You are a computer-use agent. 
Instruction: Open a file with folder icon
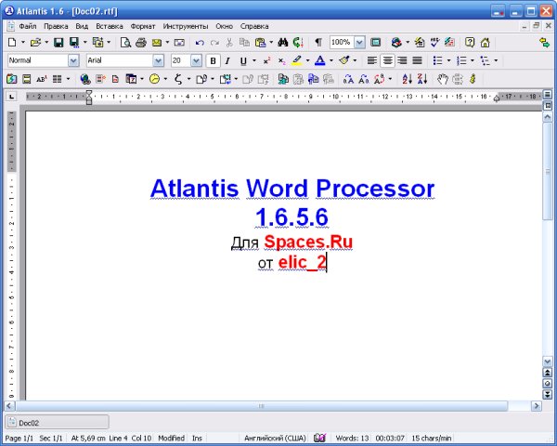(x=35, y=43)
